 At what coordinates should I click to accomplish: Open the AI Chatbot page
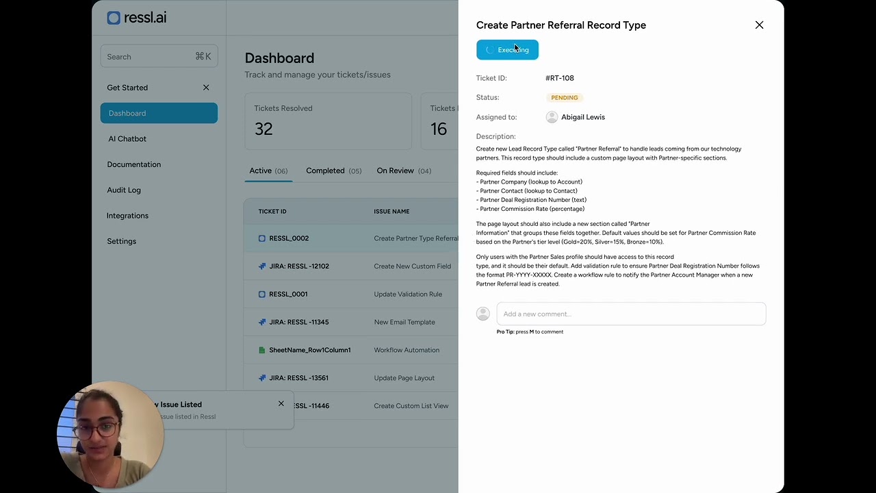pyautogui.click(x=127, y=139)
